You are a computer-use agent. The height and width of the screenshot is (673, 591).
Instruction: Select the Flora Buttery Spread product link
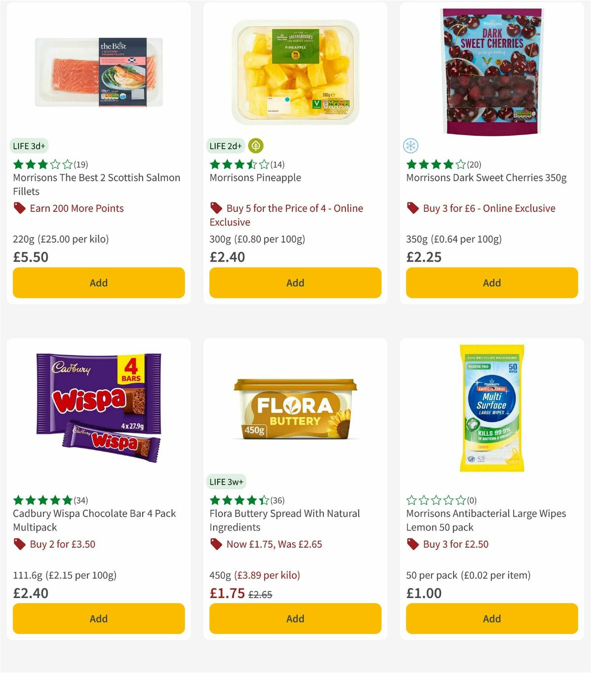click(x=284, y=520)
